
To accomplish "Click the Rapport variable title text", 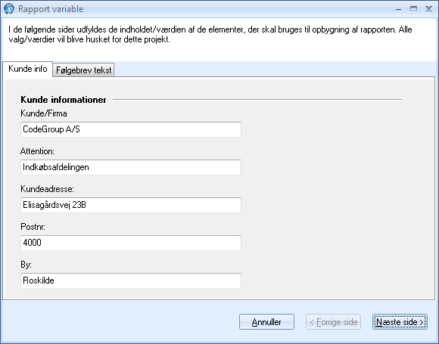I will pyautogui.click(x=51, y=9).
